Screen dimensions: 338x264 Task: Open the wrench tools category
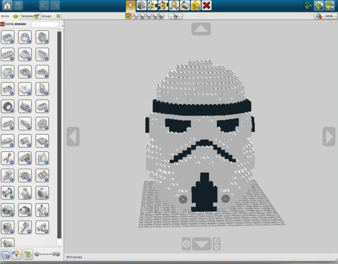click(x=8, y=158)
